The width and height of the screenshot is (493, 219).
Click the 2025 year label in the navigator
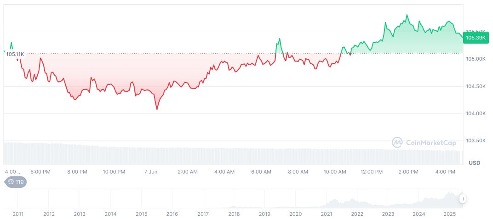449,214
